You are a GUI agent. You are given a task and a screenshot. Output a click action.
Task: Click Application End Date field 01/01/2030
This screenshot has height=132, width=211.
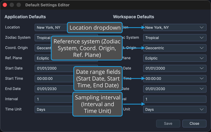pos(54,89)
